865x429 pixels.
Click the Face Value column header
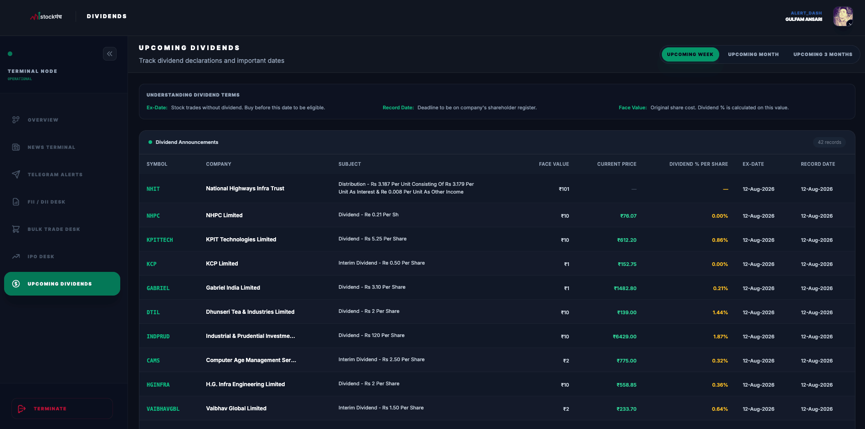click(554, 164)
